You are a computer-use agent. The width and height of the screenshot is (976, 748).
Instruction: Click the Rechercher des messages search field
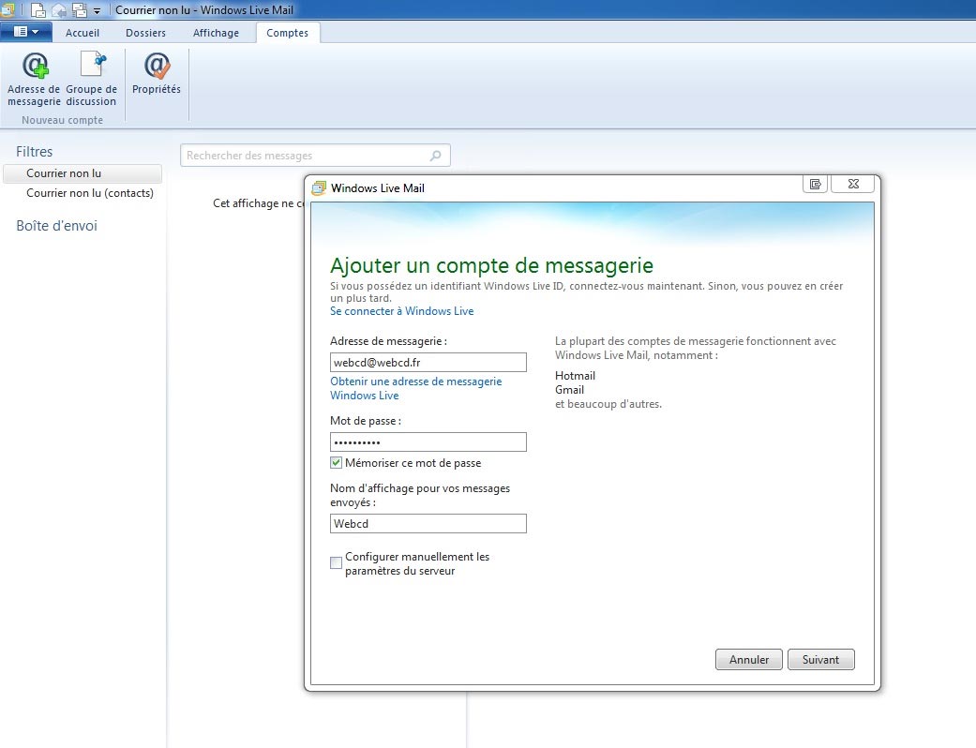[315, 156]
